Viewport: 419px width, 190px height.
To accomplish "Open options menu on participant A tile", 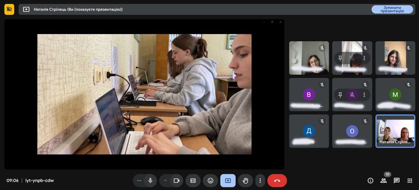I will click(x=364, y=95).
